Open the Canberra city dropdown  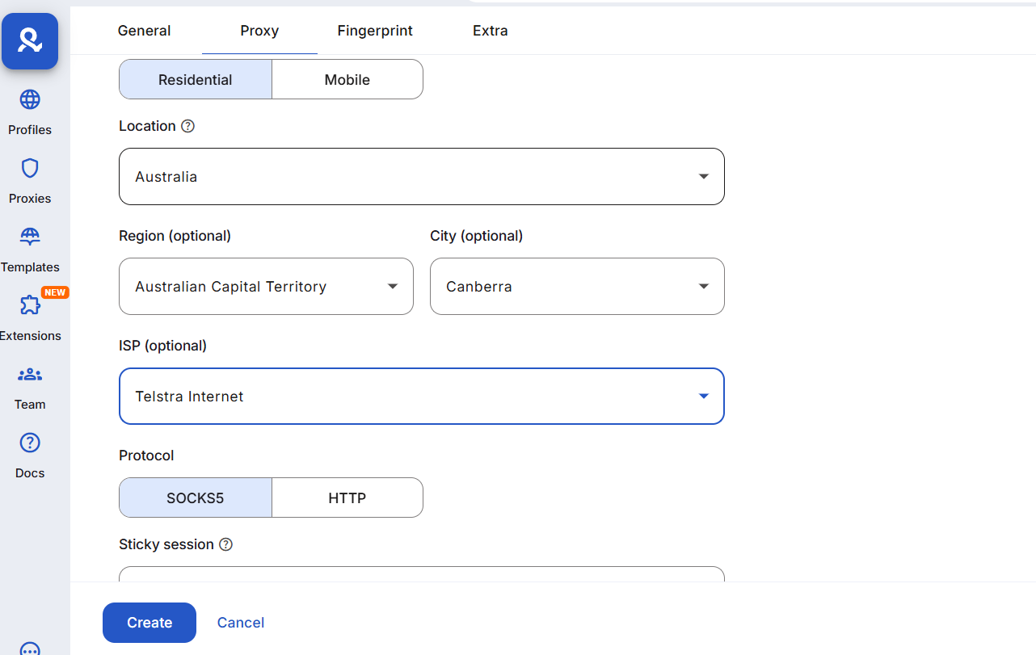577,287
